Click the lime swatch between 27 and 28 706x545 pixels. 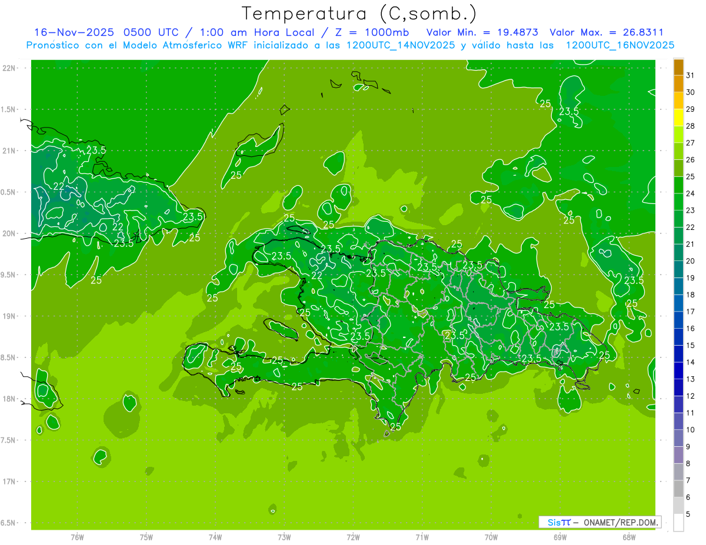[678, 135]
